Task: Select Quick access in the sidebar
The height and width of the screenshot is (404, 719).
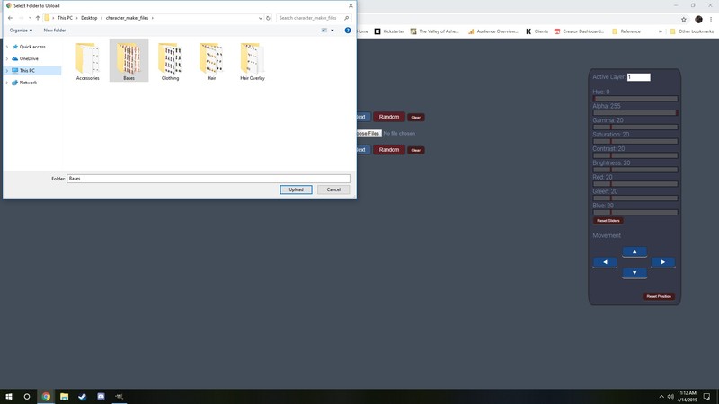Action: point(32,47)
